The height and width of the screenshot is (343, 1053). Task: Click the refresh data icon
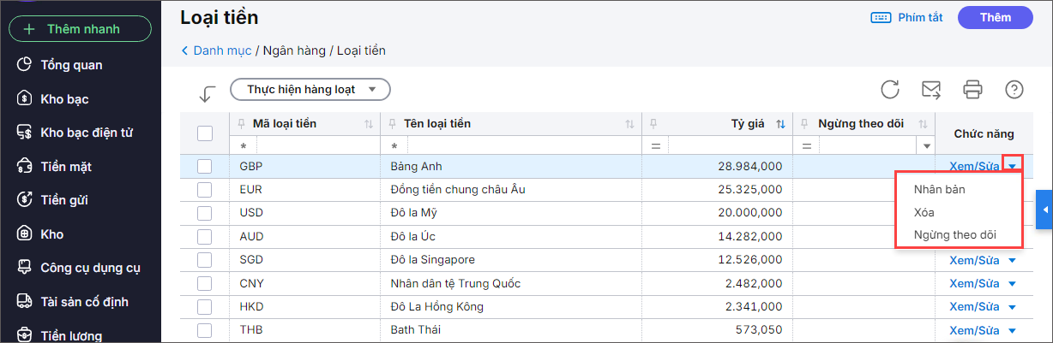tap(890, 89)
